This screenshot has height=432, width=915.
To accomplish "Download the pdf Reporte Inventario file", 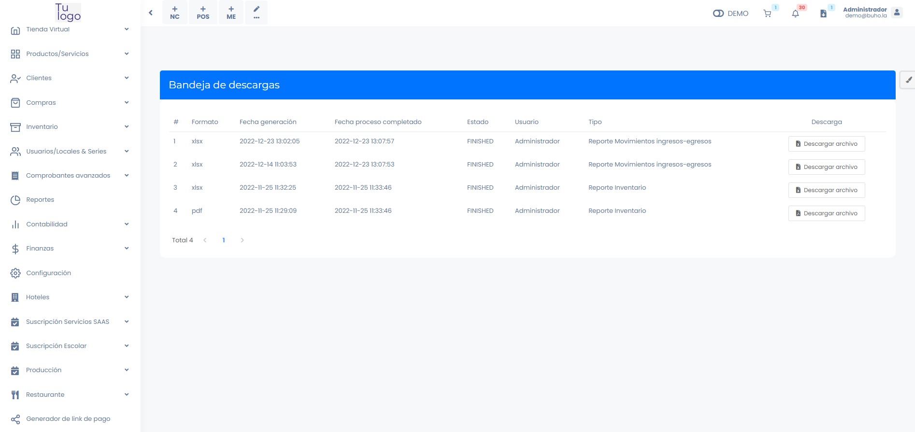I will pyautogui.click(x=826, y=213).
